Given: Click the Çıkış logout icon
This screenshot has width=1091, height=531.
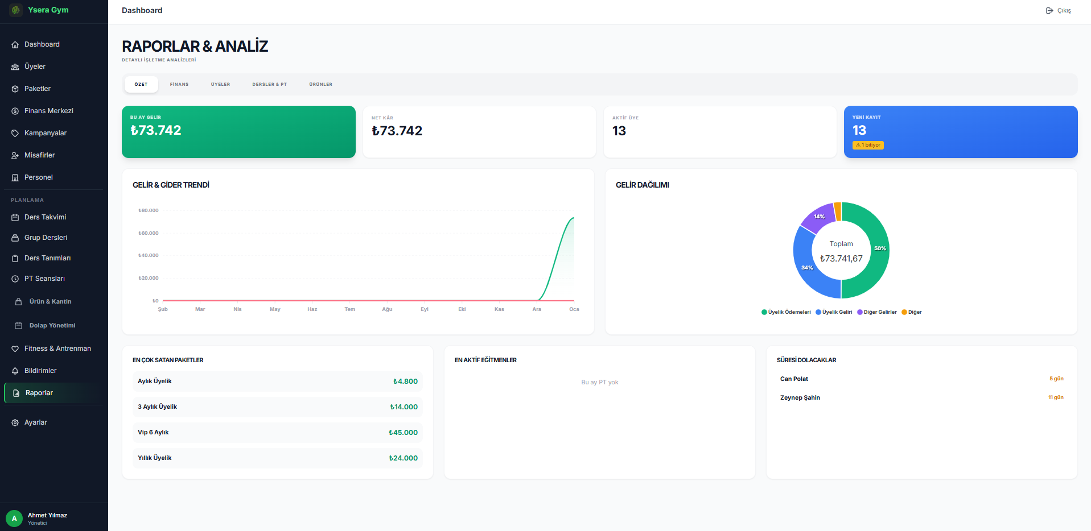Looking at the screenshot, I should (x=1049, y=11).
